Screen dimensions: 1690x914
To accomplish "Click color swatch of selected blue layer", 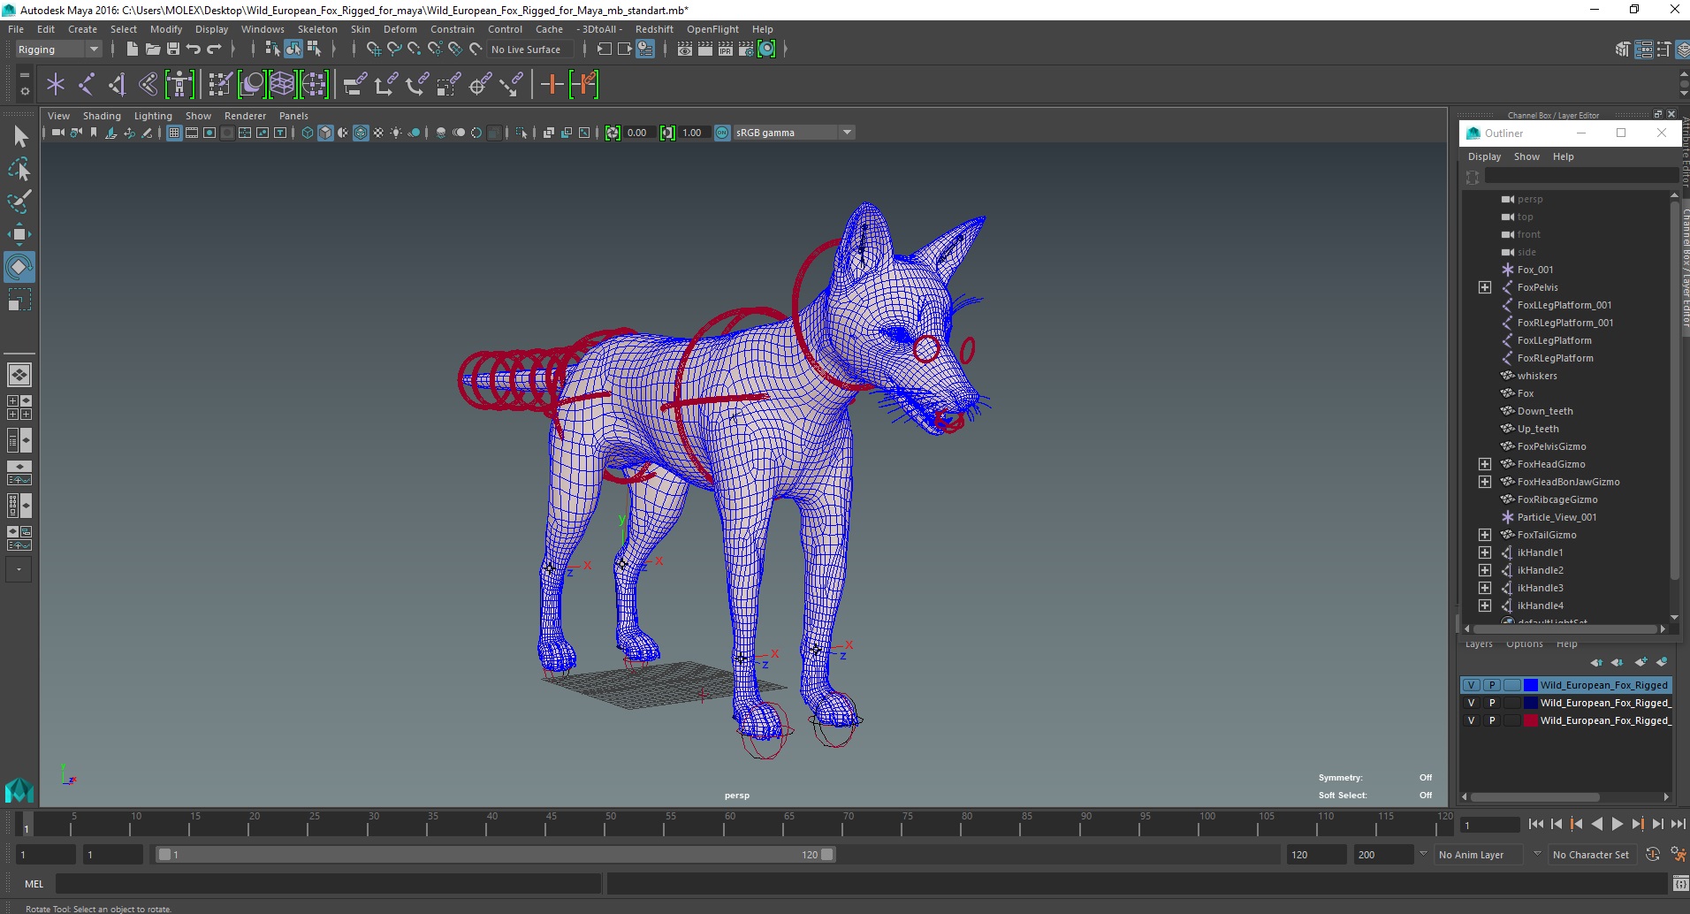I will tap(1531, 685).
